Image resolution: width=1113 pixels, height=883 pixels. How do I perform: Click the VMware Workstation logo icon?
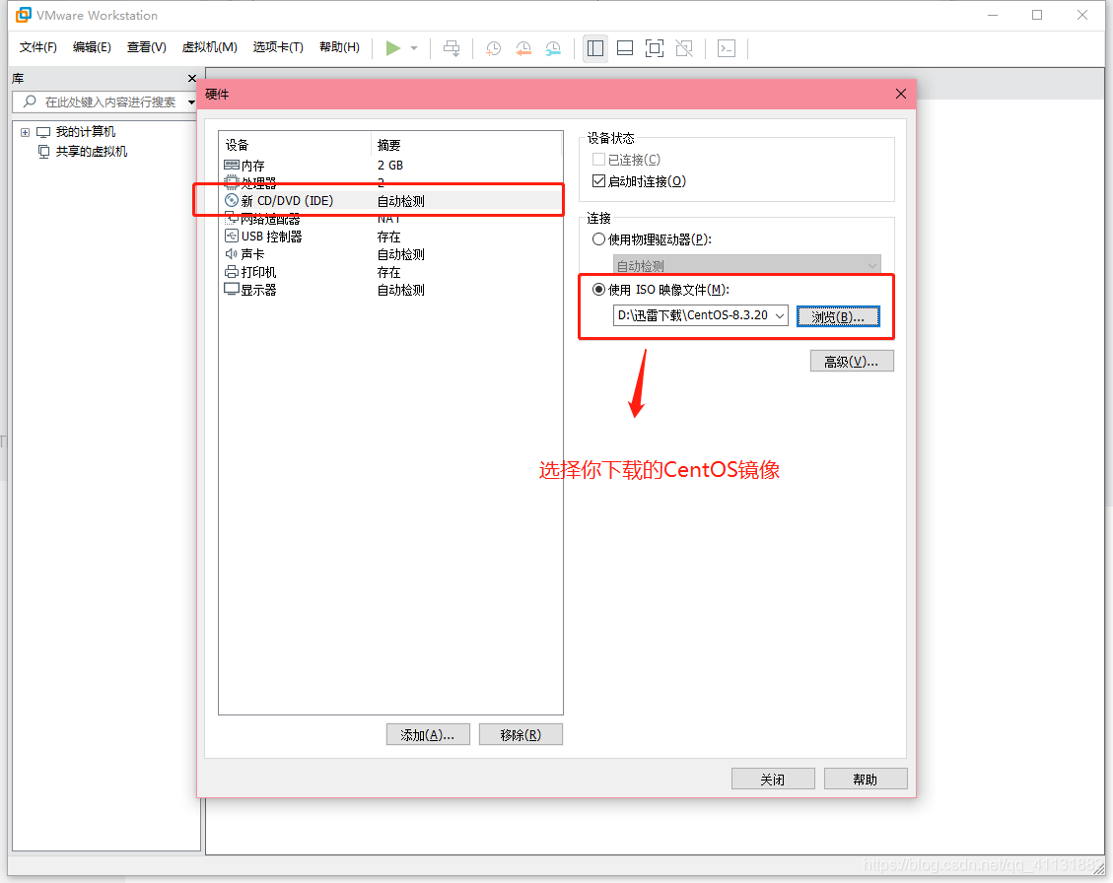[24, 15]
